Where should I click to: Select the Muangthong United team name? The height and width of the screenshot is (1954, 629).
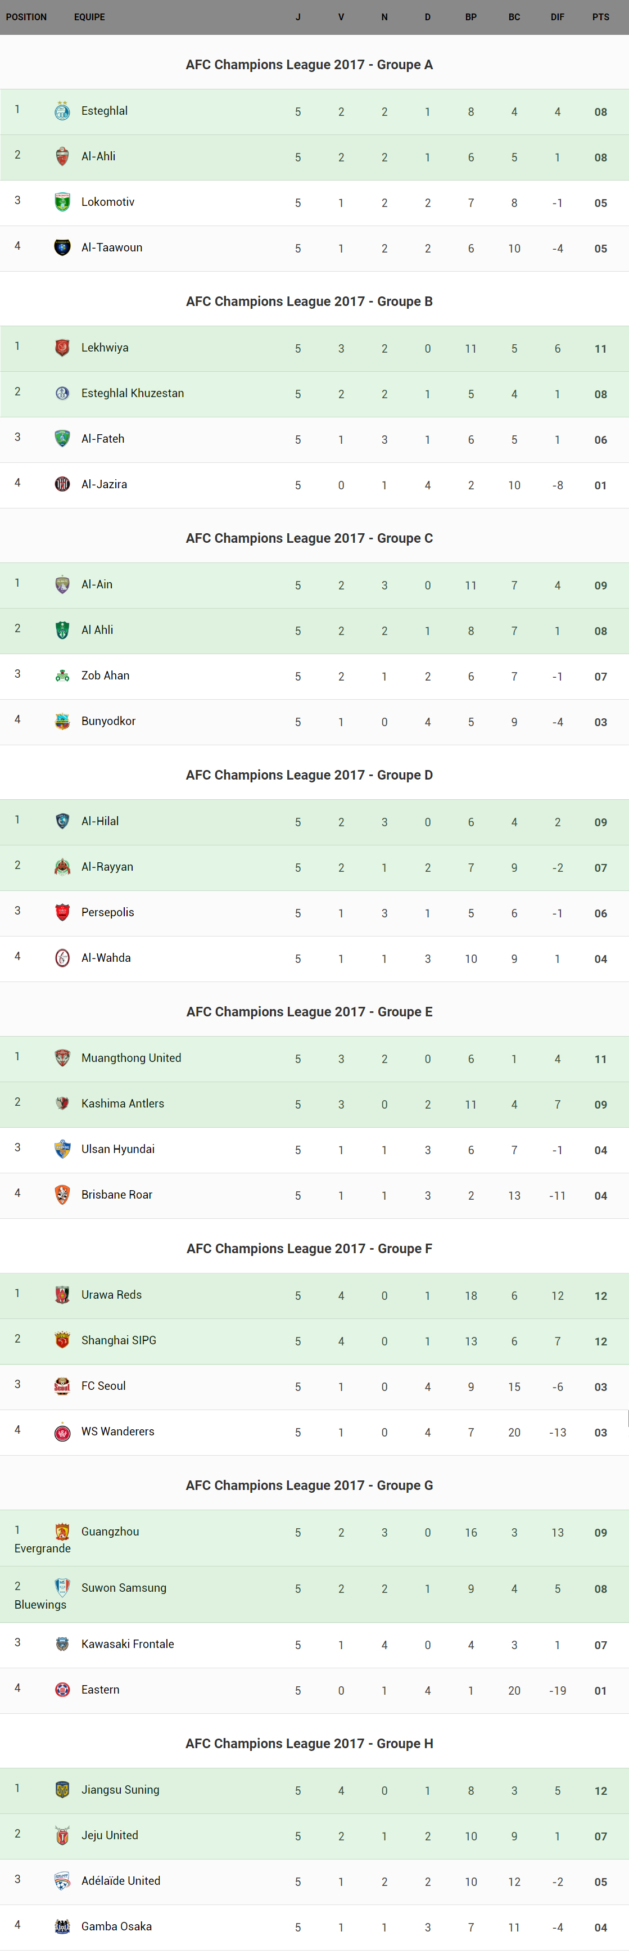pos(131,1058)
